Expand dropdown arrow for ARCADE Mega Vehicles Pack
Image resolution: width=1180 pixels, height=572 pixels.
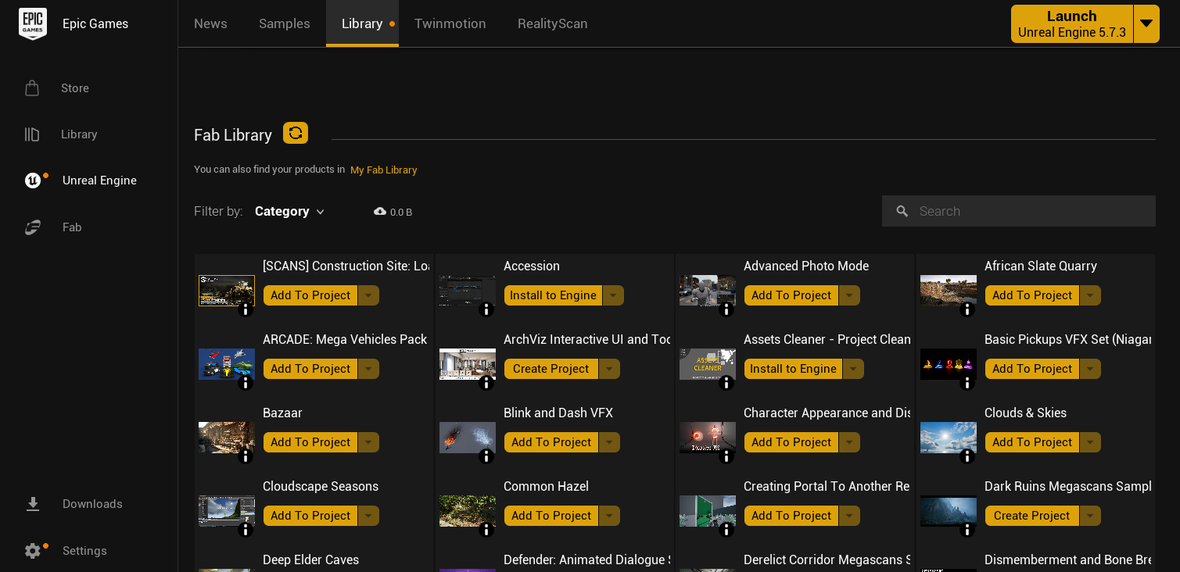368,369
